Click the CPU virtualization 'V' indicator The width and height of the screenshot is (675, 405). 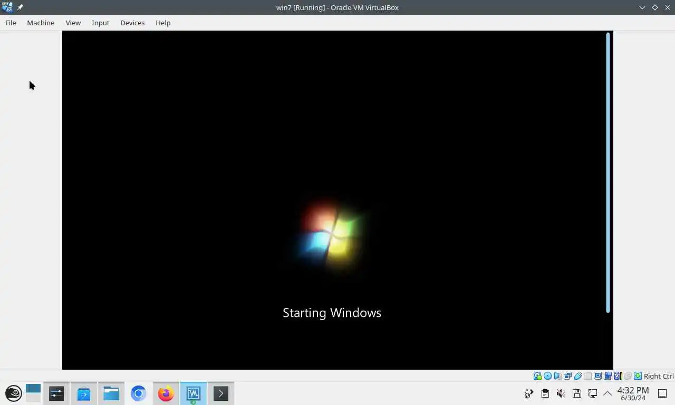click(x=618, y=376)
